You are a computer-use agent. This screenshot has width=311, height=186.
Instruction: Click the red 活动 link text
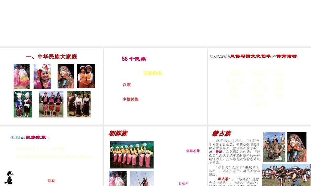pyautogui.click(x=51, y=181)
